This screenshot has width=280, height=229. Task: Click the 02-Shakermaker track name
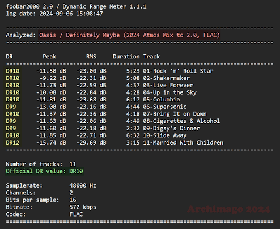pyautogui.click(x=166, y=78)
